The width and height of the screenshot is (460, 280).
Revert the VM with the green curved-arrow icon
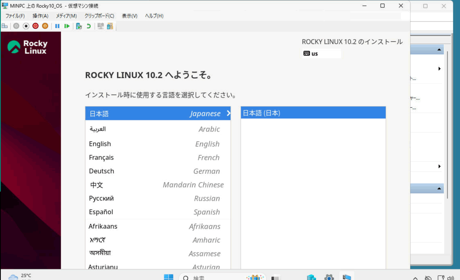point(88,26)
